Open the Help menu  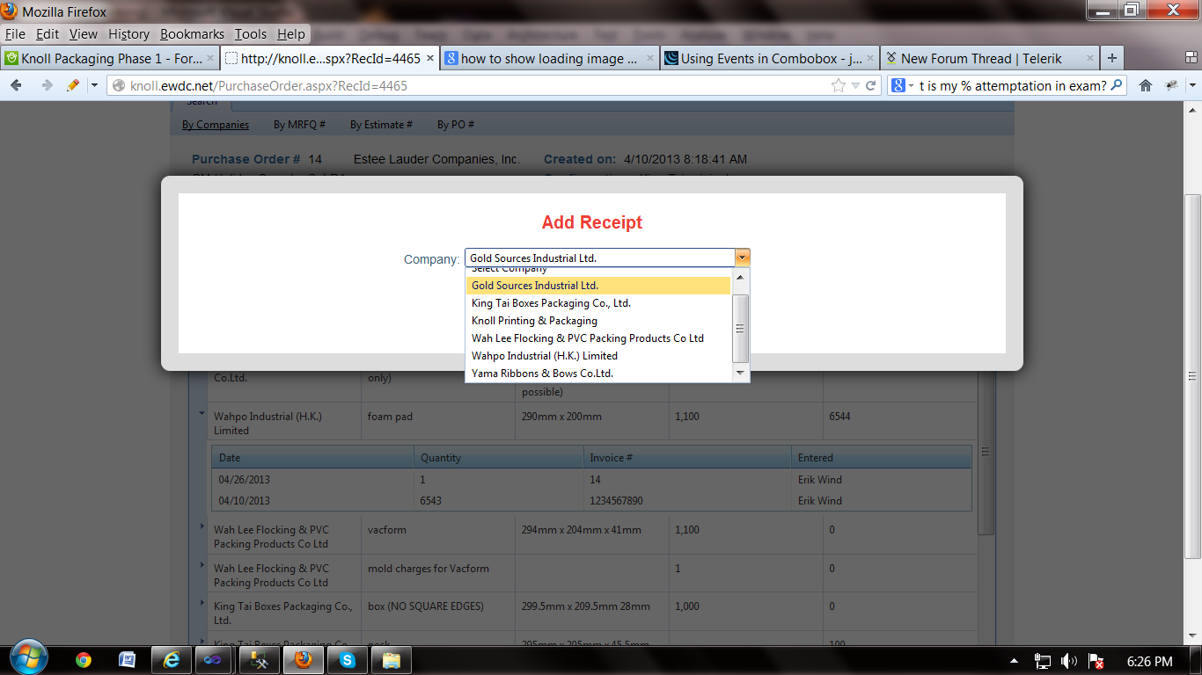point(291,34)
